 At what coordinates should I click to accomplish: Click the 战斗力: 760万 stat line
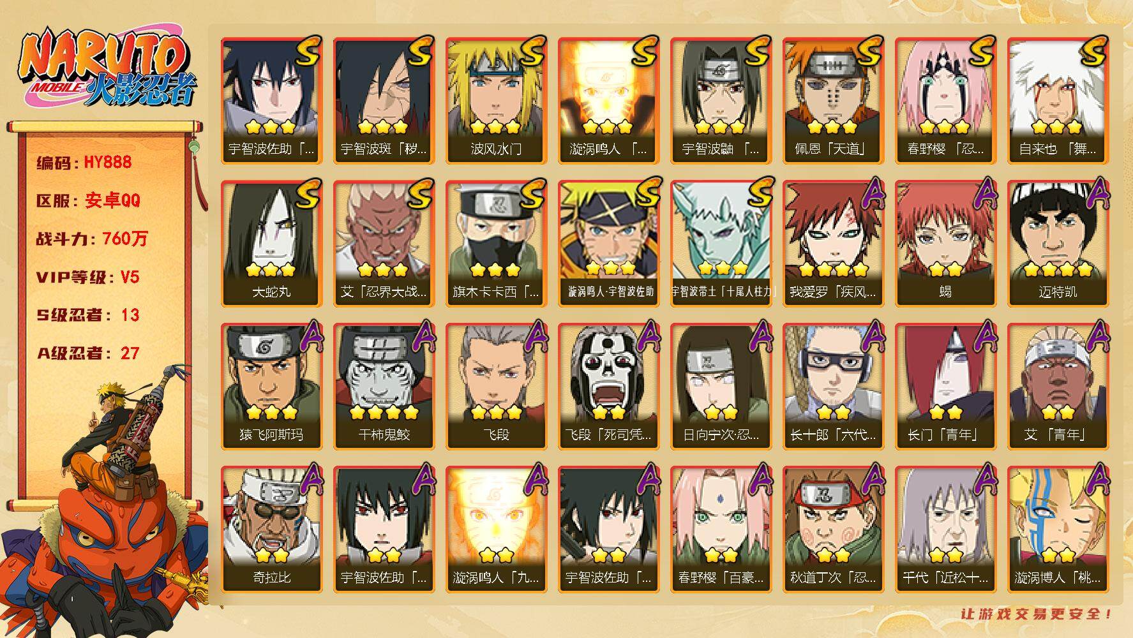coord(91,239)
